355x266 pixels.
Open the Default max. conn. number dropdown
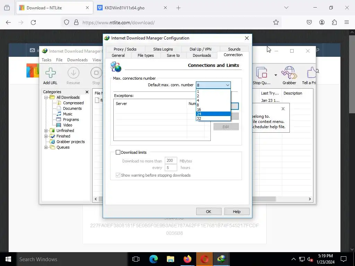(x=213, y=85)
